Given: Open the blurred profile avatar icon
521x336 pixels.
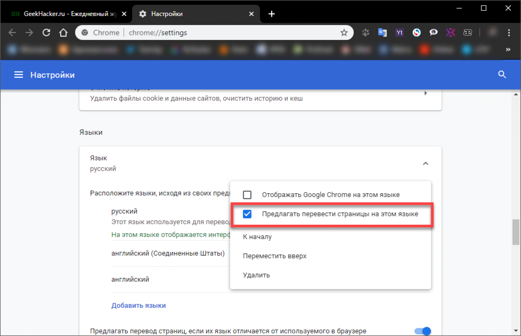Looking at the screenshot, I should 493,33.
